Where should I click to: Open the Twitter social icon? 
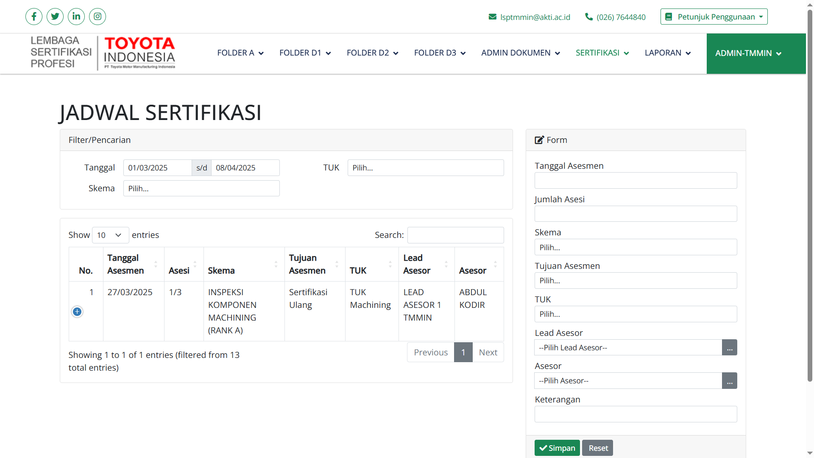[55, 17]
